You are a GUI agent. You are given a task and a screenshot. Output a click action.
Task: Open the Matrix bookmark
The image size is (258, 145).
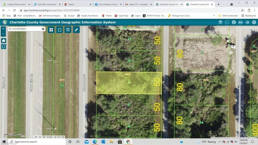(x=107, y=16)
